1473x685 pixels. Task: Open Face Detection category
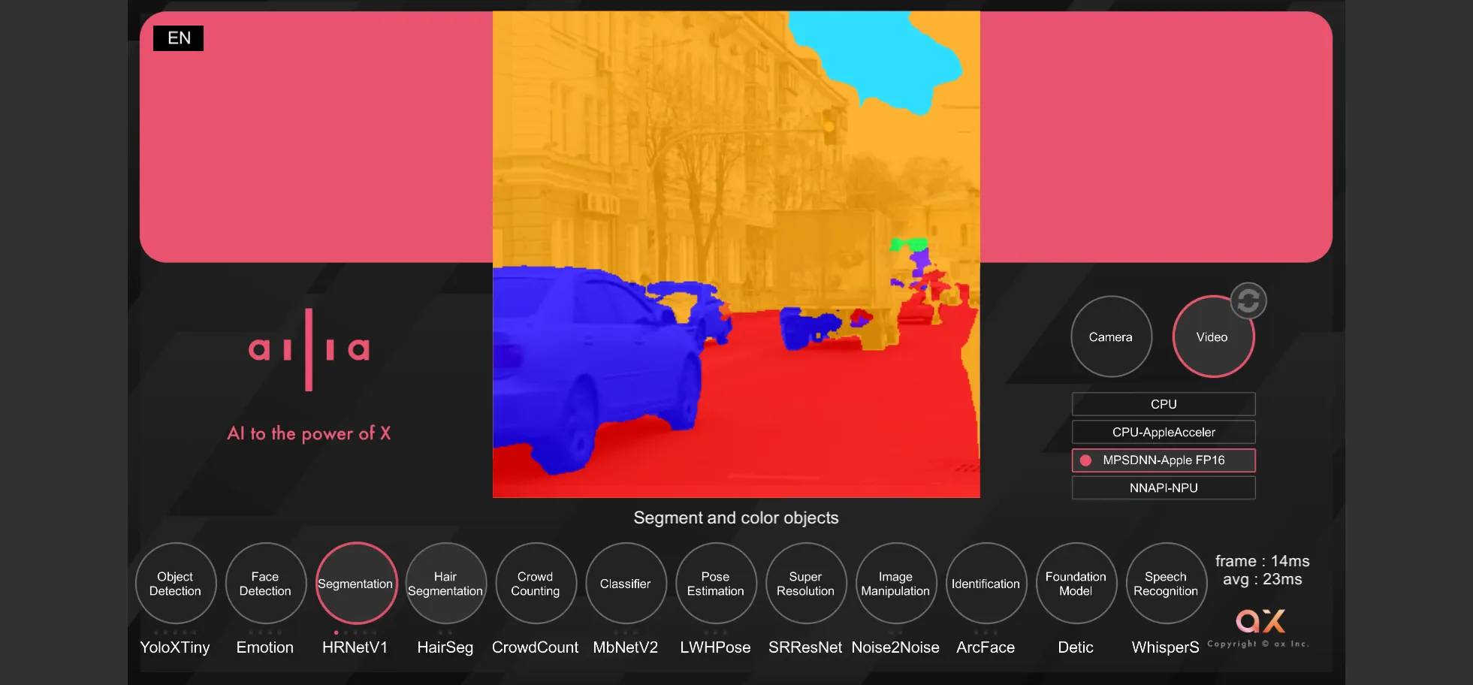point(265,584)
